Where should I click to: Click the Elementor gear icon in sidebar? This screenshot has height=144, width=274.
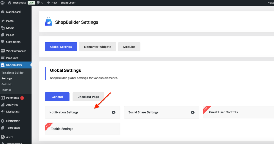coord(3,121)
